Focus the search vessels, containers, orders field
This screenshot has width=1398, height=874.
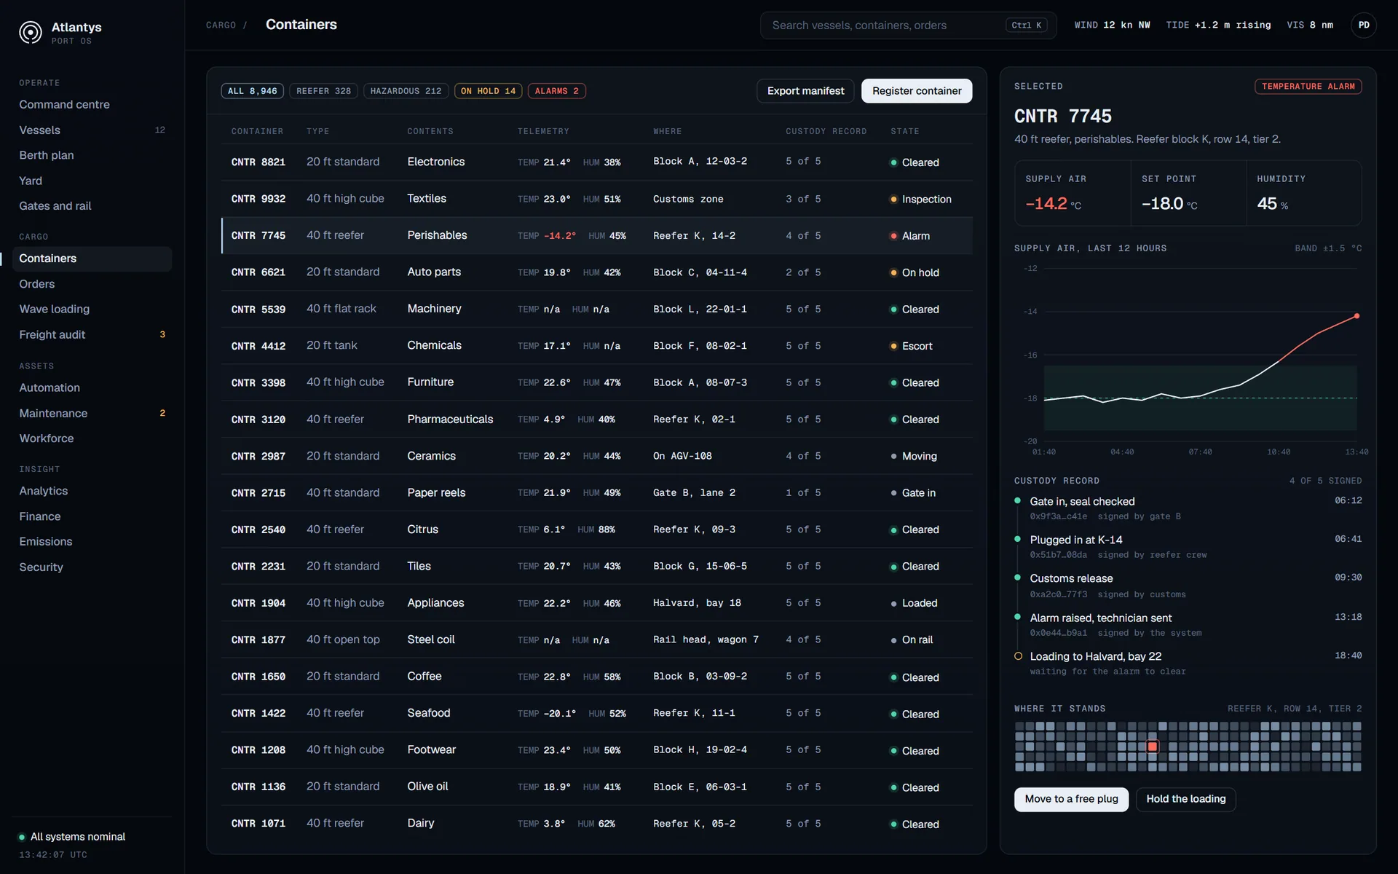pyautogui.click(x=908, y=25)
